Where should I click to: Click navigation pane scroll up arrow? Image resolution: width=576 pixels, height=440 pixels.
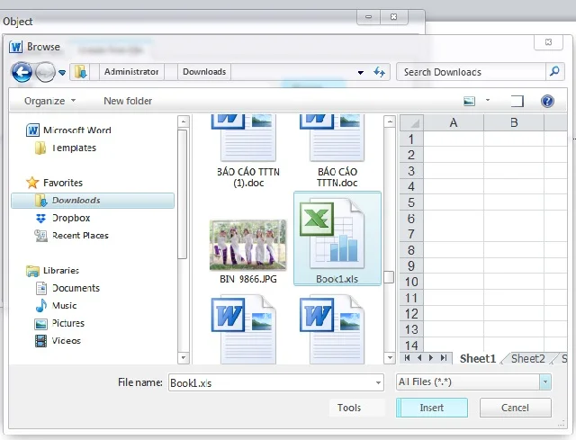183,121
